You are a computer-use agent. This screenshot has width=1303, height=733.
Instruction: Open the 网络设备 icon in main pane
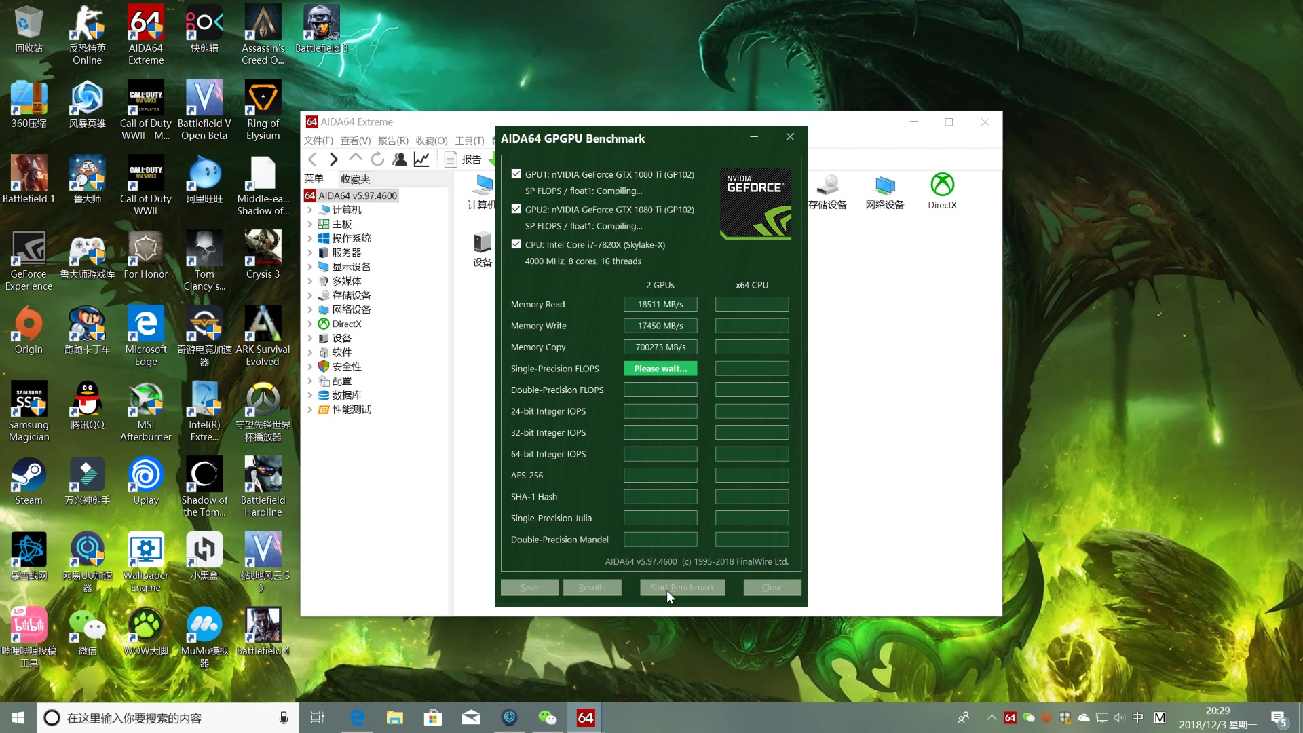tap(884, 191)
